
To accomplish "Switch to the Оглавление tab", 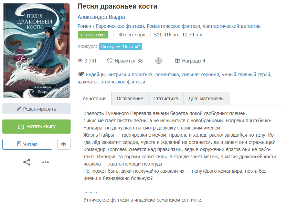I will click(x=130, y=99).
